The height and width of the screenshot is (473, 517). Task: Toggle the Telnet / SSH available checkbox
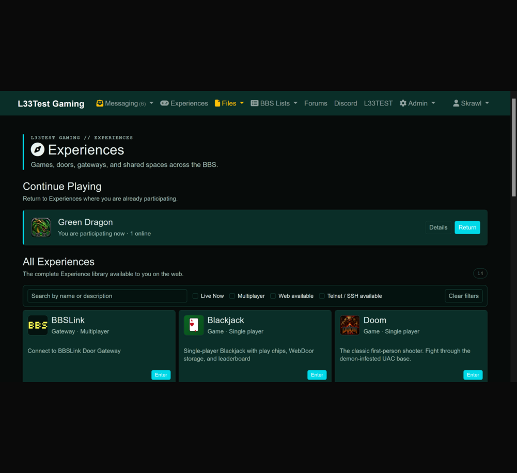click(x=322, y=296)
